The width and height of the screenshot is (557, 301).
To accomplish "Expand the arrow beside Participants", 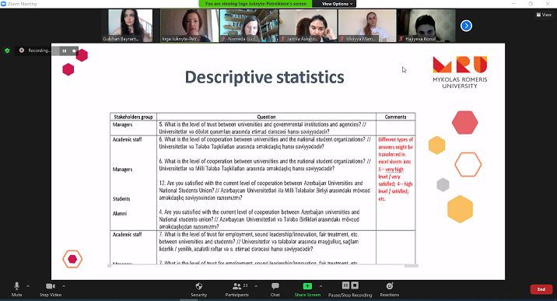I will 256,286.
